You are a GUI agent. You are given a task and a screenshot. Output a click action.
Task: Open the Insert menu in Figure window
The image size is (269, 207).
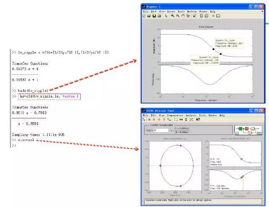click(x=171, y=11)
